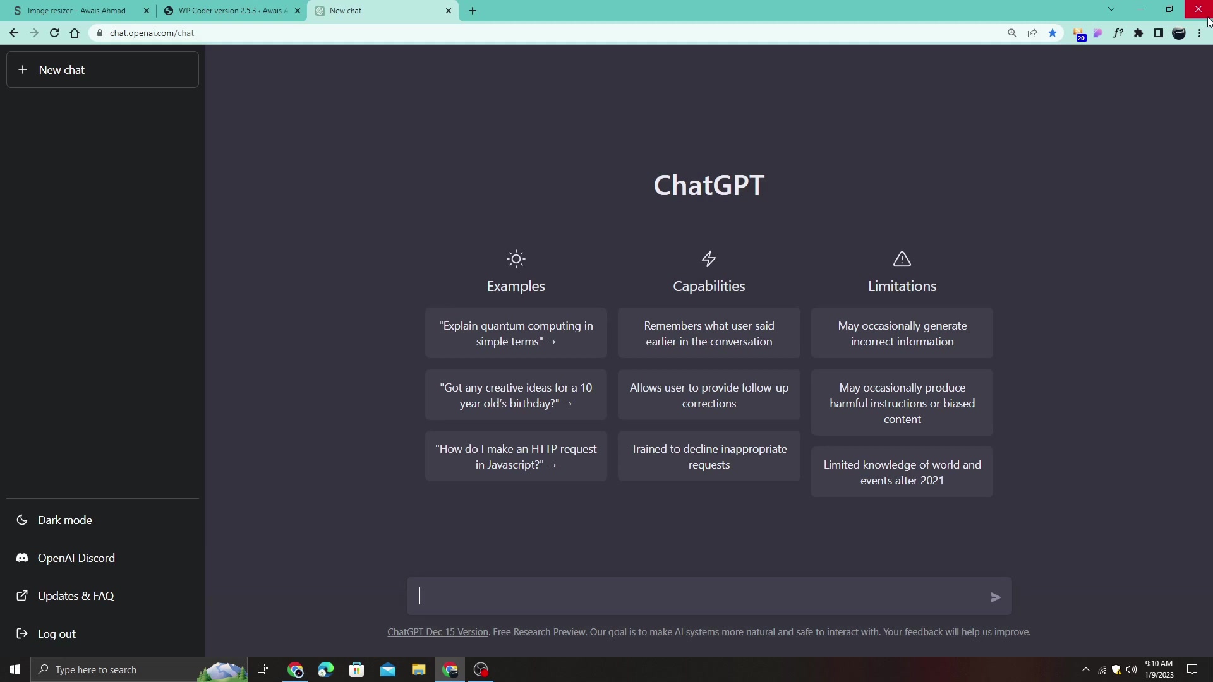Open the tab search dropdown chevron
The height and width of the screenshot is (682, 1213).
(x=1111, y=9)
